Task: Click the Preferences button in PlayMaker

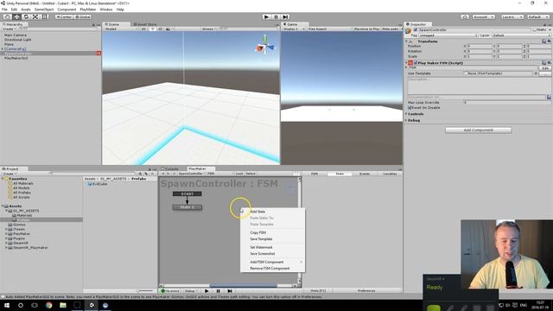Action: tap(366, 291)
